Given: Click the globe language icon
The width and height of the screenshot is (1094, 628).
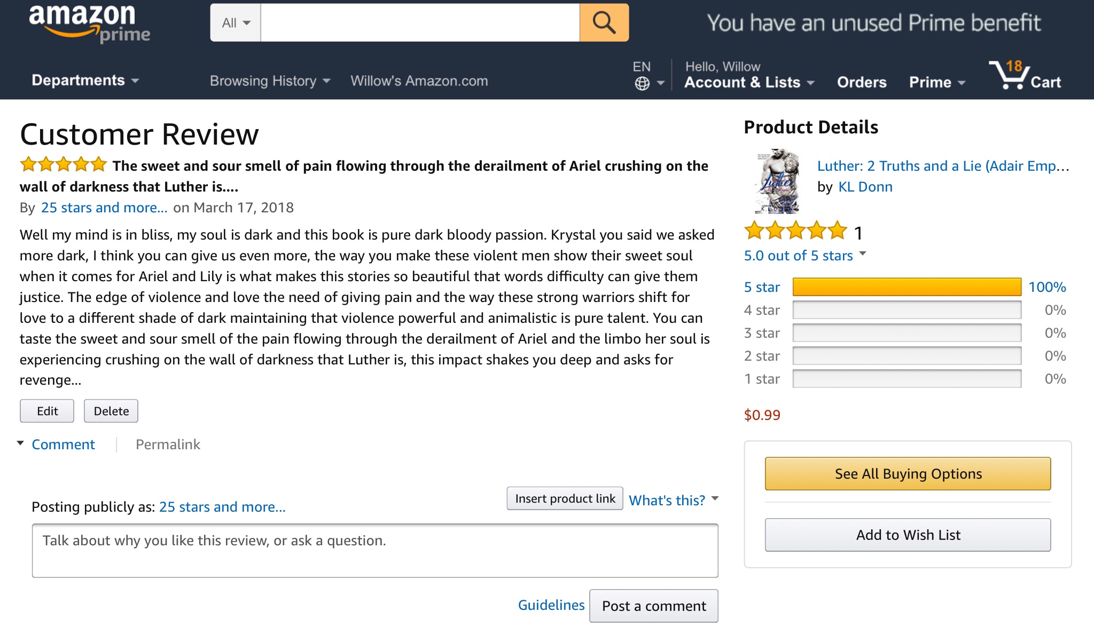Looking at the screenshot, I should pyautogui.click(x=642, y=83).
